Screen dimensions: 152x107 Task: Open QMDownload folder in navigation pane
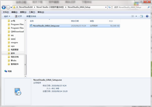pos(17,32)
